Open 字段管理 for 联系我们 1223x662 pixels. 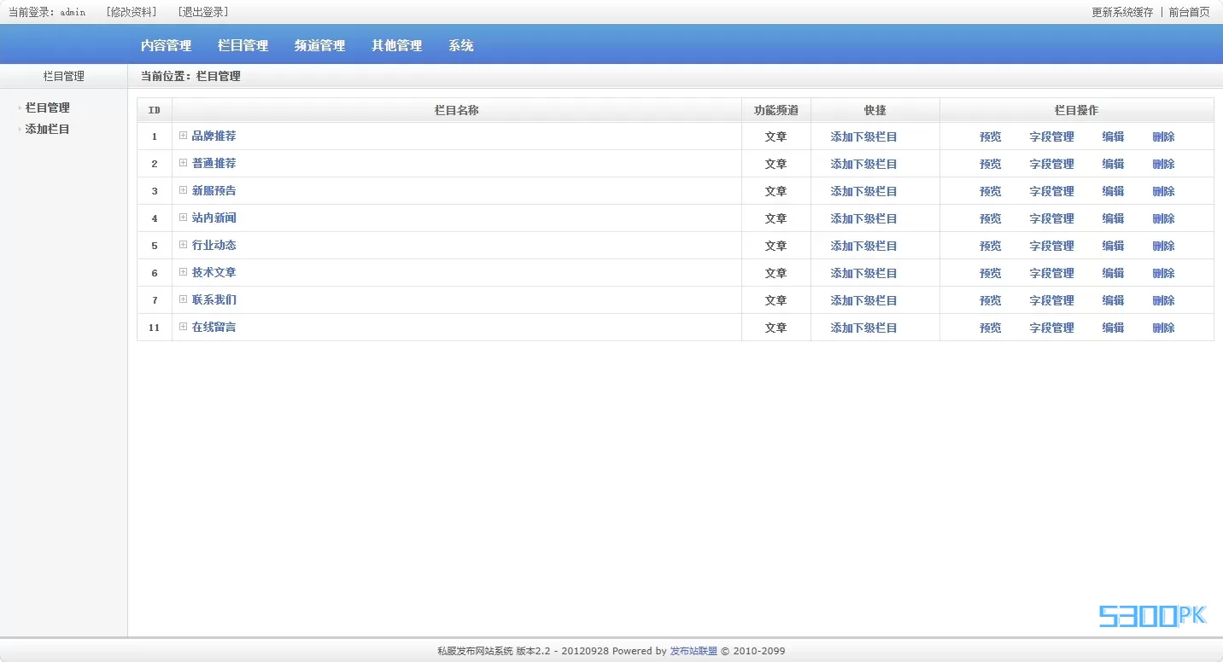(1051, 300)
